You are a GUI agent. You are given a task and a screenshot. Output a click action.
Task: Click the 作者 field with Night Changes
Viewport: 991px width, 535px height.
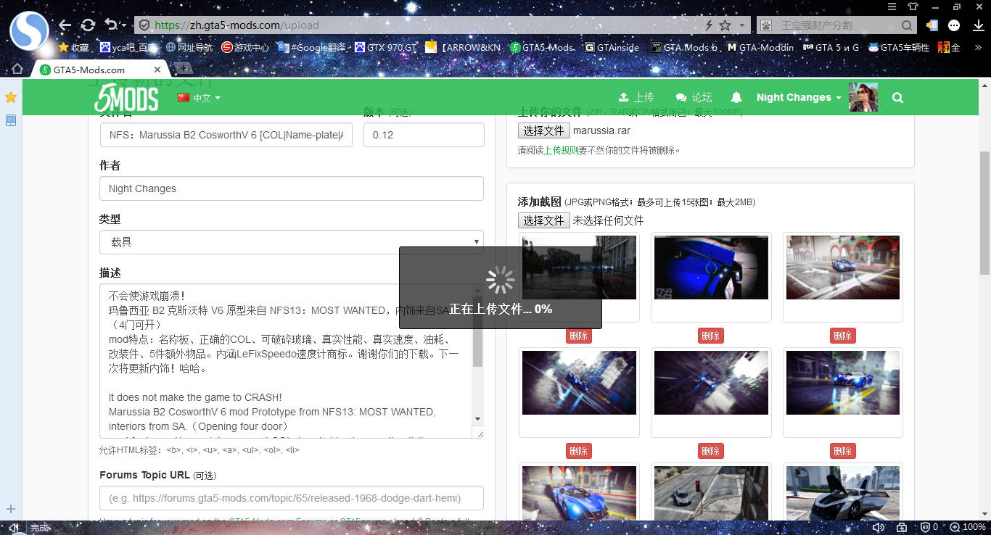coord(292,188)
